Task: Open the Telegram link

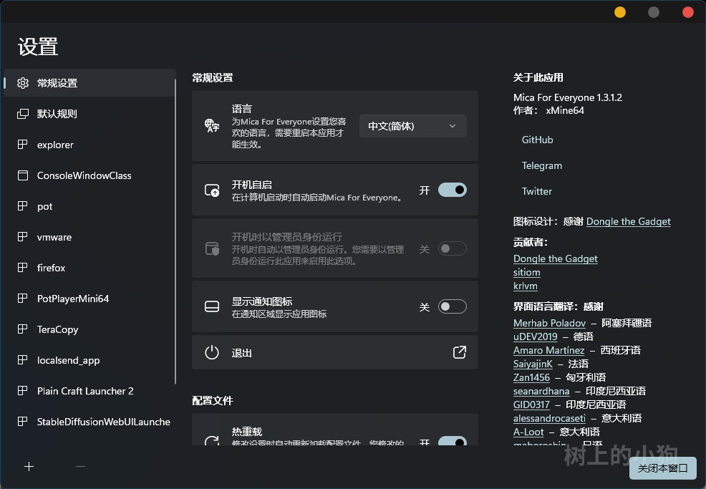Action: 541,165
